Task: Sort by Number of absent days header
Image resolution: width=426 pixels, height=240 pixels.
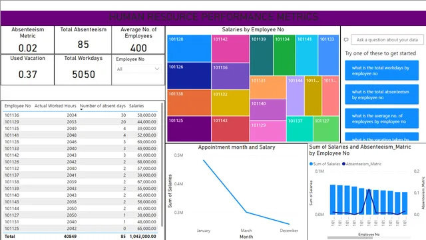Action: [103, 106]
